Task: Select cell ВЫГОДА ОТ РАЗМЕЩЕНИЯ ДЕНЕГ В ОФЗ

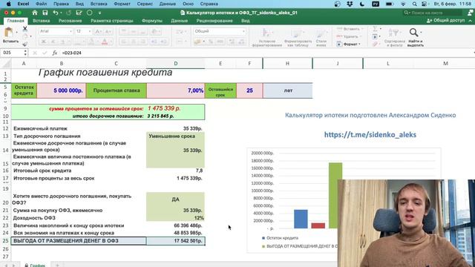Action: click(x=79, y=241)
